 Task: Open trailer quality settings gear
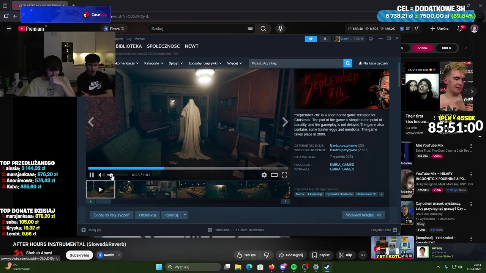point(264,175)
